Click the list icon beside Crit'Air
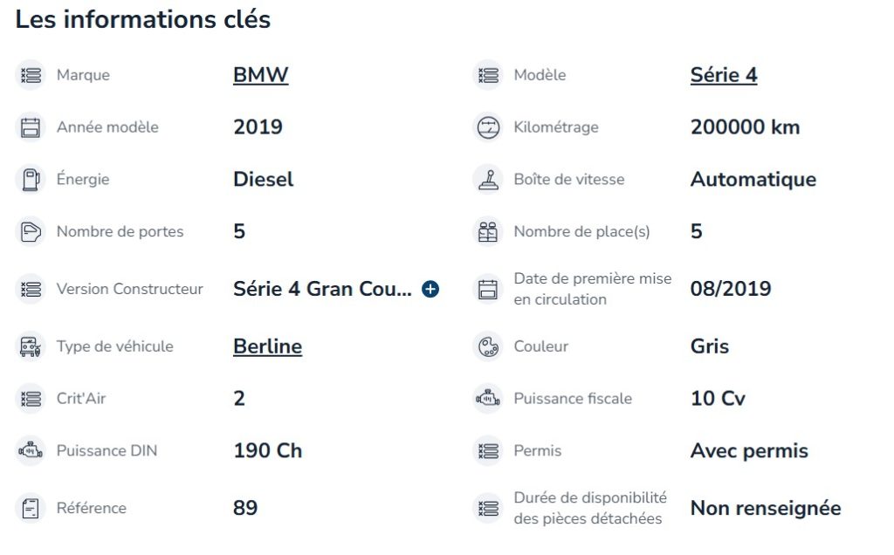 tap(31, 399)
